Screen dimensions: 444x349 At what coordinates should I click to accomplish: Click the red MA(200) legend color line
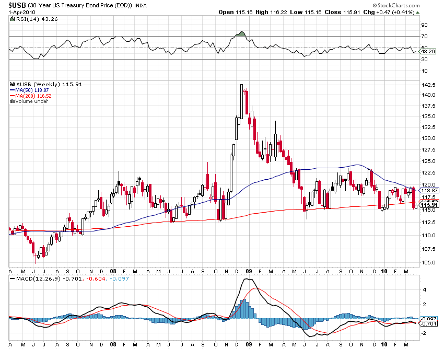[x=13, y=96]
